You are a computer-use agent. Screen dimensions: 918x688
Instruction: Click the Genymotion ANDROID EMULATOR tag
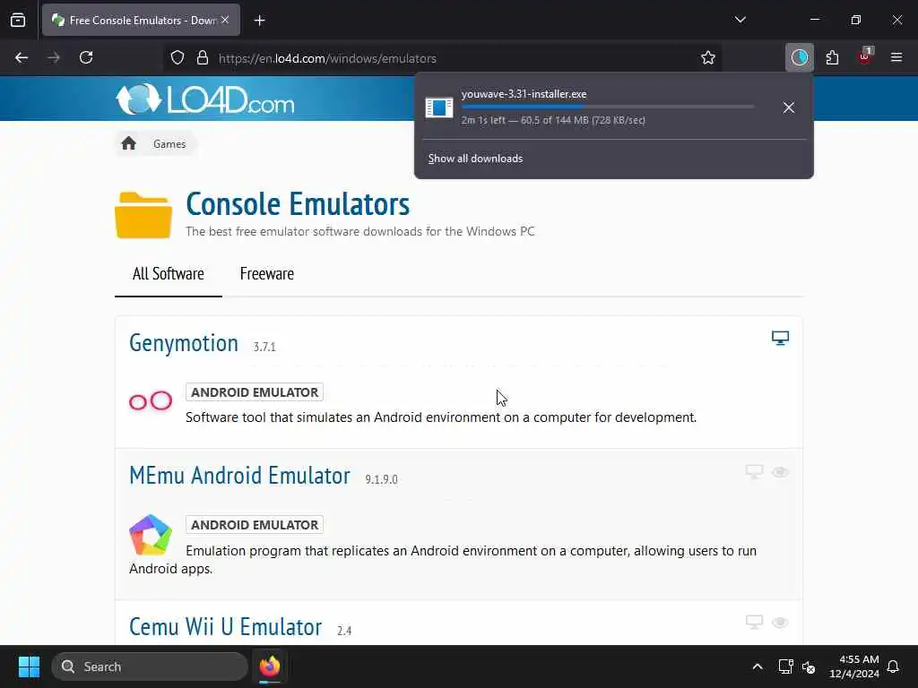(x=255, y=392)
